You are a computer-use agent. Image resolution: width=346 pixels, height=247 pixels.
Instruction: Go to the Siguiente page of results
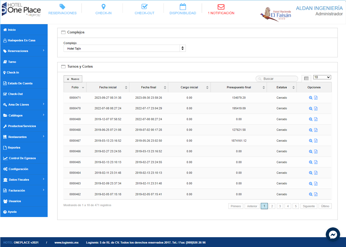(x=308, y=206)
